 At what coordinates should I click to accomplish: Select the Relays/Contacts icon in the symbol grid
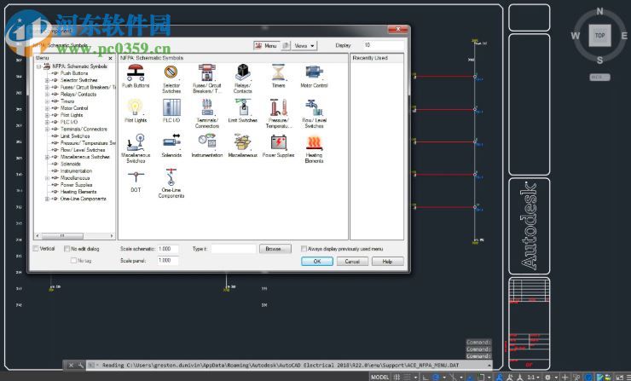click(x=242, y=72)
